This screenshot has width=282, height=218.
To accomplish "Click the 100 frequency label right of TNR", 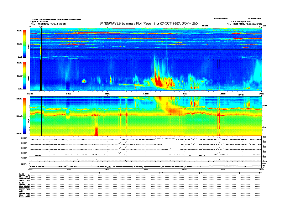I will (265, 105).
